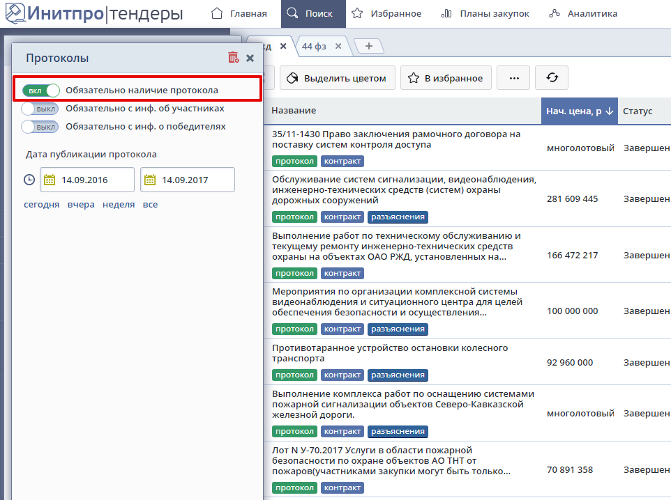The image size is (671, 500).
Task: Enable 'Обязательно с инф. о победителях' toggle
Action: click(x=40, y=127)
